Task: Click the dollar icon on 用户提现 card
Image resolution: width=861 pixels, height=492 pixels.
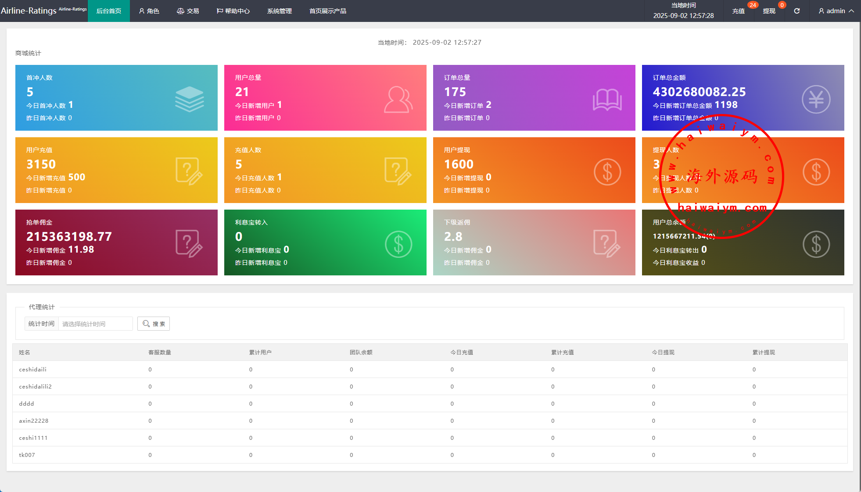Action: pos(607,172)
